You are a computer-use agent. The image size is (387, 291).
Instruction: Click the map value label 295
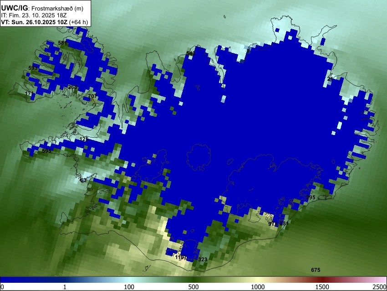pyautogui.click(x=311, y=197)
